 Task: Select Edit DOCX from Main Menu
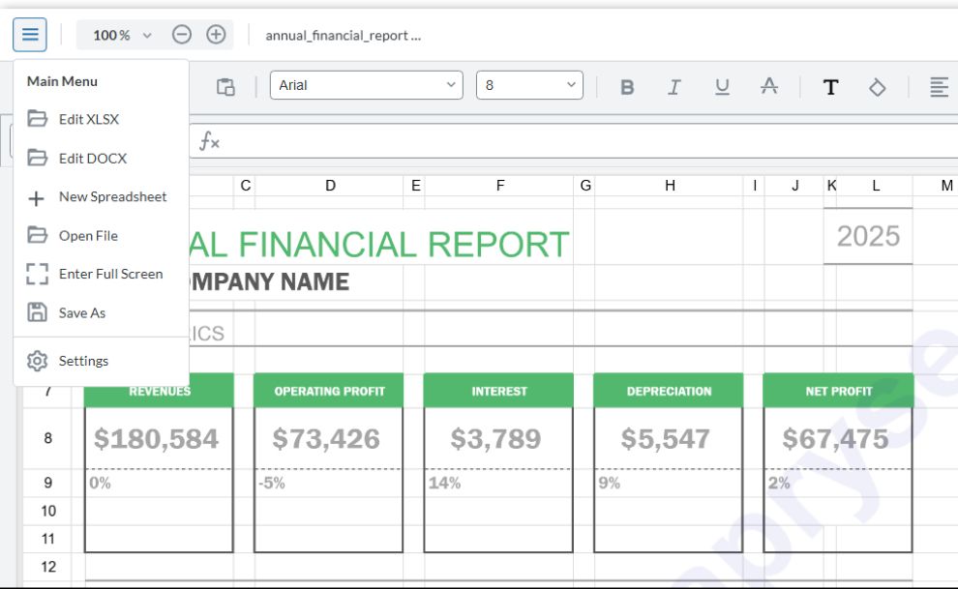tap(101, 158)
